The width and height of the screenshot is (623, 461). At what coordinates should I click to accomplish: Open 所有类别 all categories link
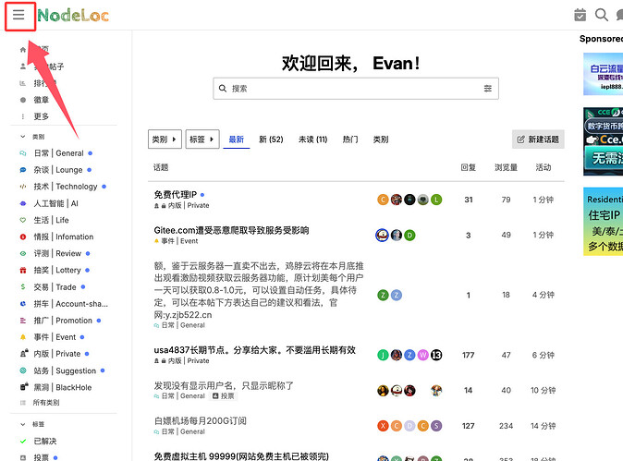(x=45, y=403)
